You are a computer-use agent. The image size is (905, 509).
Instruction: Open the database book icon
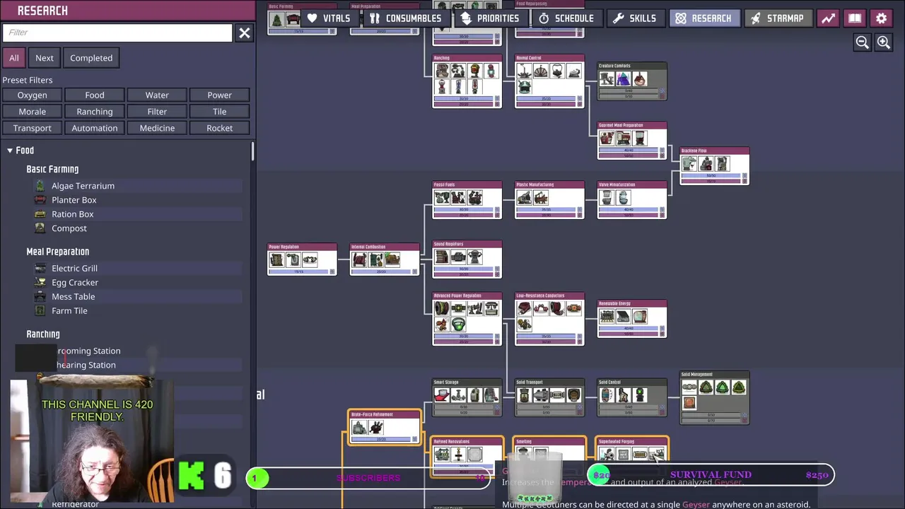(855, 18)
